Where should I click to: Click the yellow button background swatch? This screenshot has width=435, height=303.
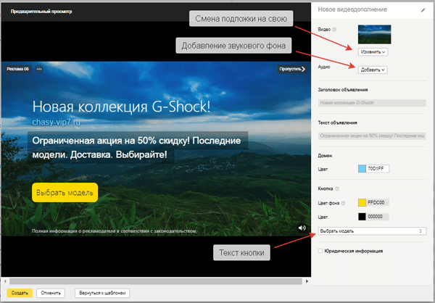pos(362,203)
